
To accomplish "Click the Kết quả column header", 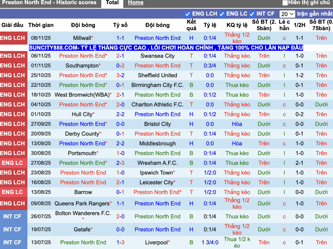I will coord(191,25).
